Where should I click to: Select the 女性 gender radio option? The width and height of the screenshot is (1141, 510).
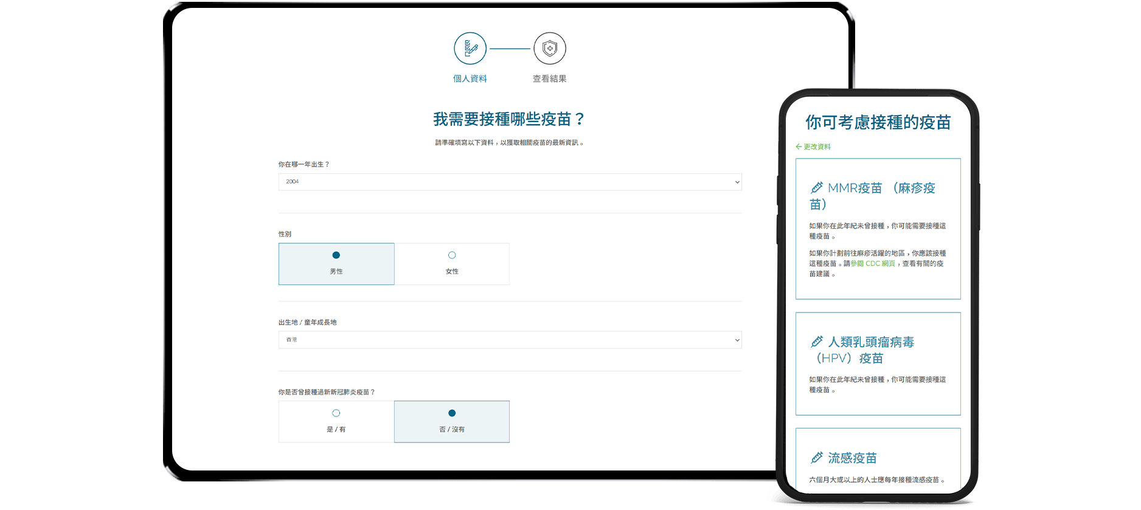tap(452, 264)
